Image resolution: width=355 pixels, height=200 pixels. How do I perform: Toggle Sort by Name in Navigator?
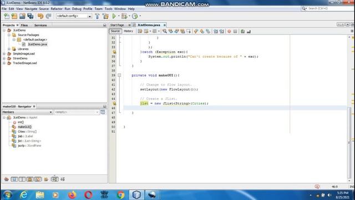coord(54,179)
